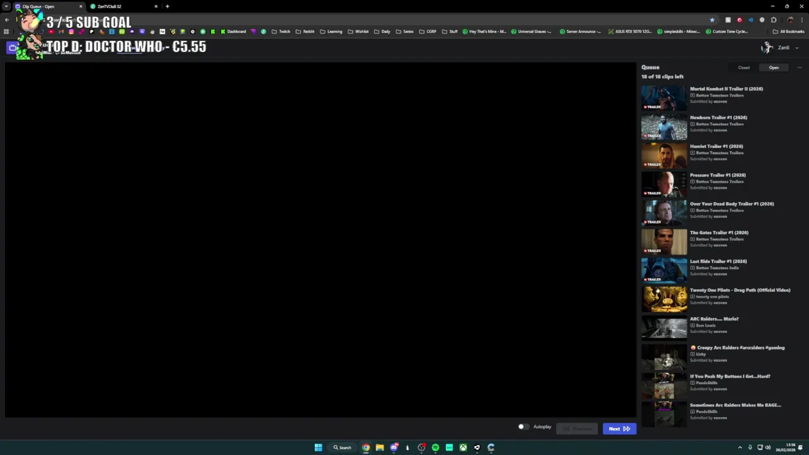The height and width of the screenshot is (455, 809).
Task: Click the disabled Previous button
Action: tap(577, 428)
